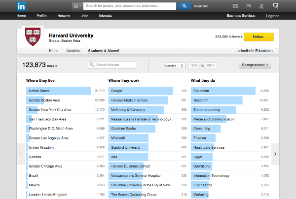Click the add connections icon
This screenshot has height=199, width=296.
(261, 6)
